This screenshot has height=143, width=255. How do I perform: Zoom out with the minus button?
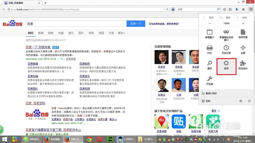pos(210,23)
